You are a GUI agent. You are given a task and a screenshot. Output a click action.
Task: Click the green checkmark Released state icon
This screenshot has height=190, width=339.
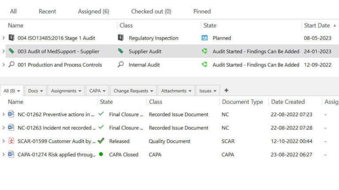pyautogui.click(x=101, y=141)
